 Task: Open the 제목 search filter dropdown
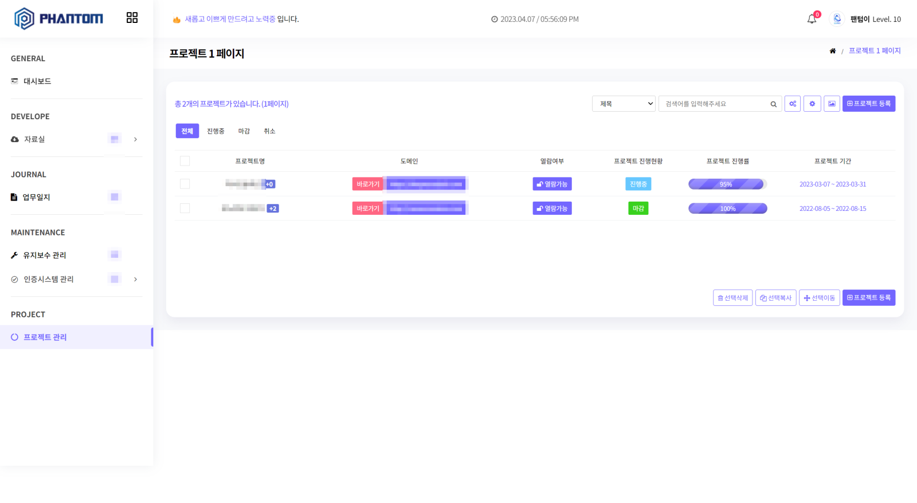point(624,104)
